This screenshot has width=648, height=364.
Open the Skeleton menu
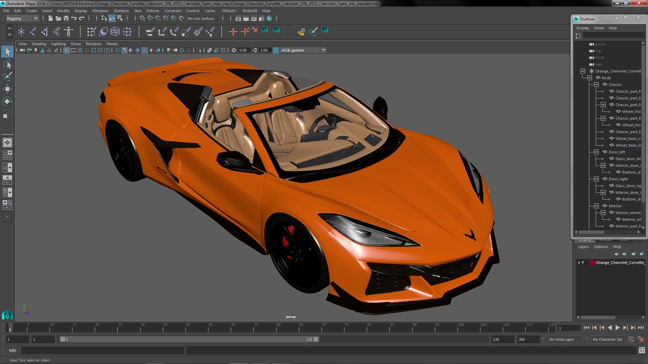point(121,11)
